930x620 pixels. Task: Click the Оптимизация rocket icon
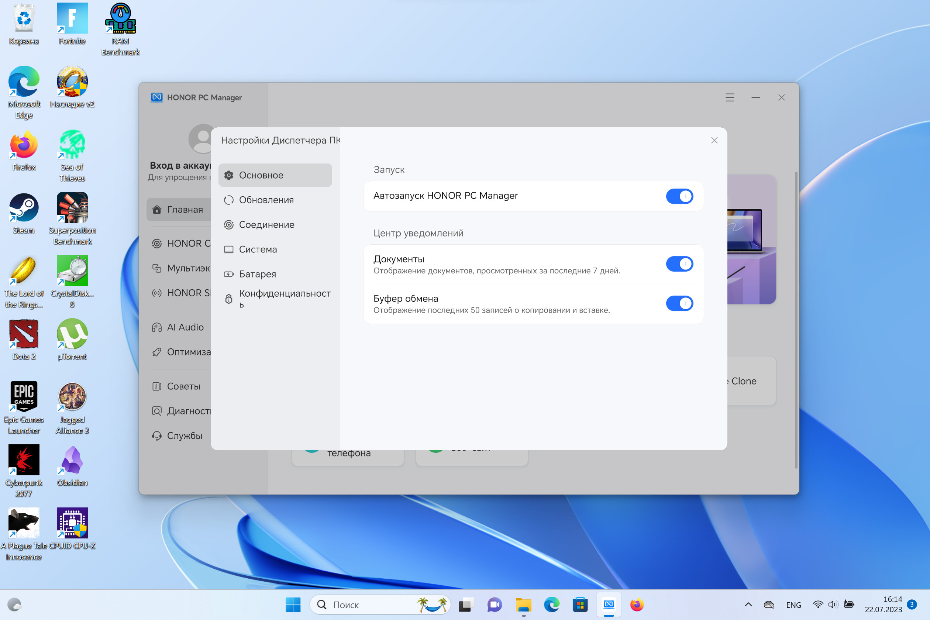pyautogui.click(x=157, y=352)
